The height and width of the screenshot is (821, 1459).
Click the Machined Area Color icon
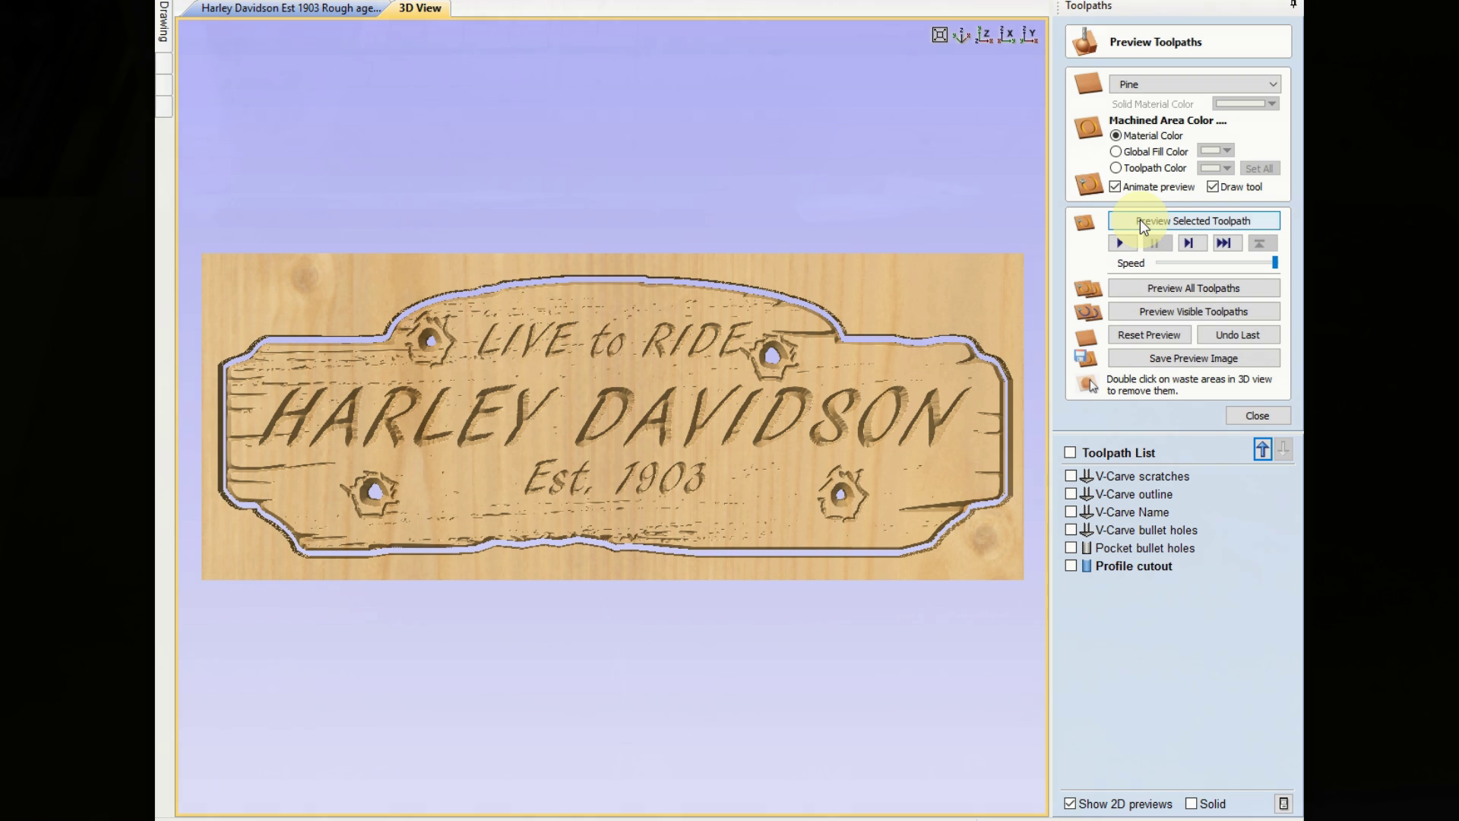click(x=1088, y=127)
